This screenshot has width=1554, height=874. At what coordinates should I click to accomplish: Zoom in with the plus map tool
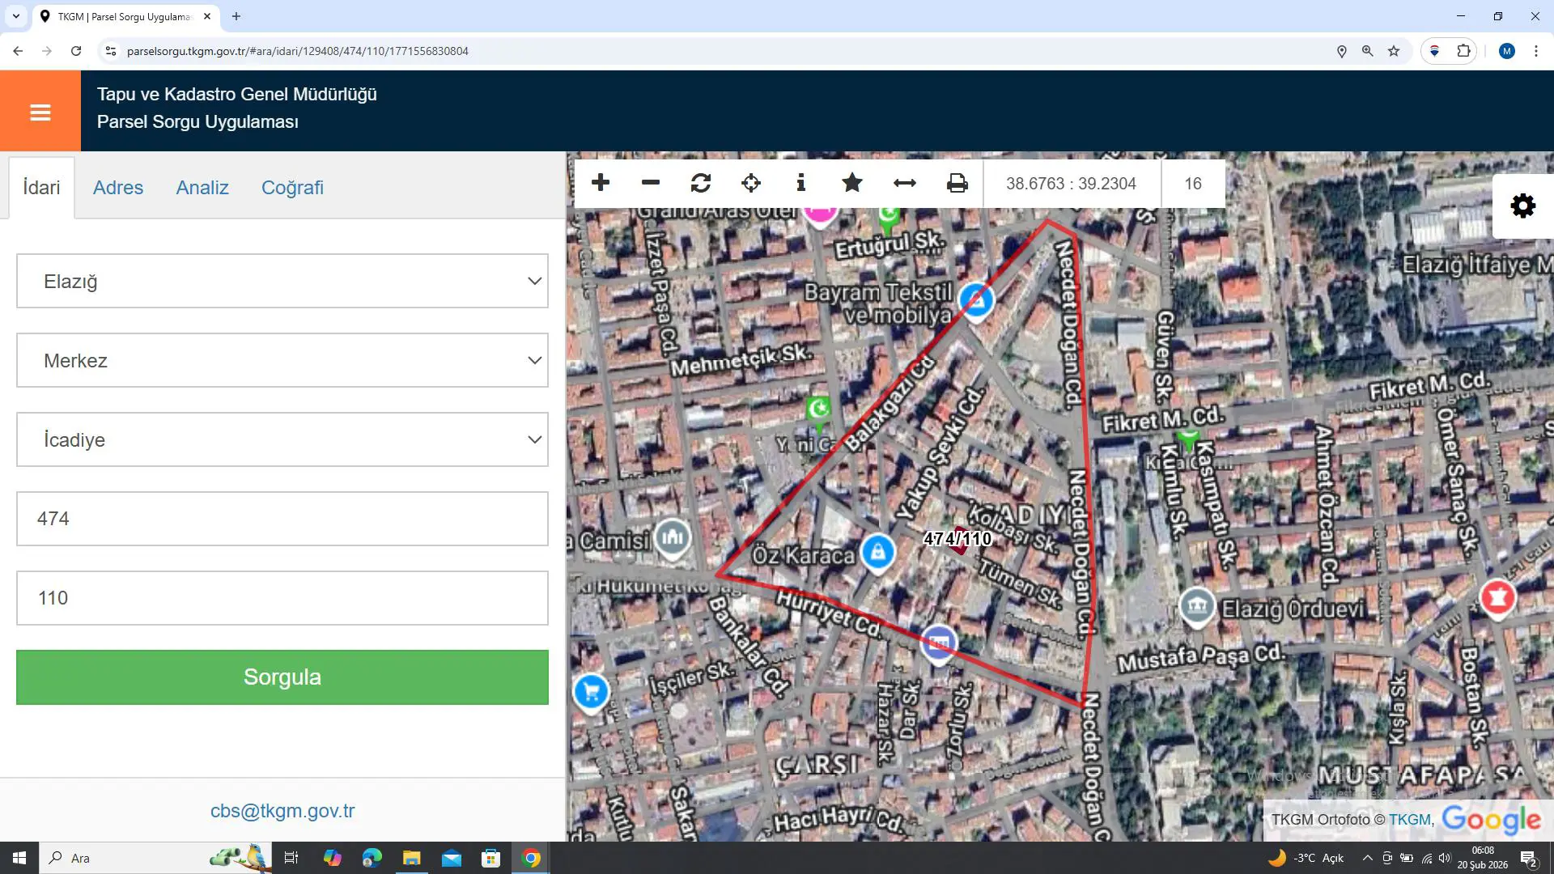point(601,183)
